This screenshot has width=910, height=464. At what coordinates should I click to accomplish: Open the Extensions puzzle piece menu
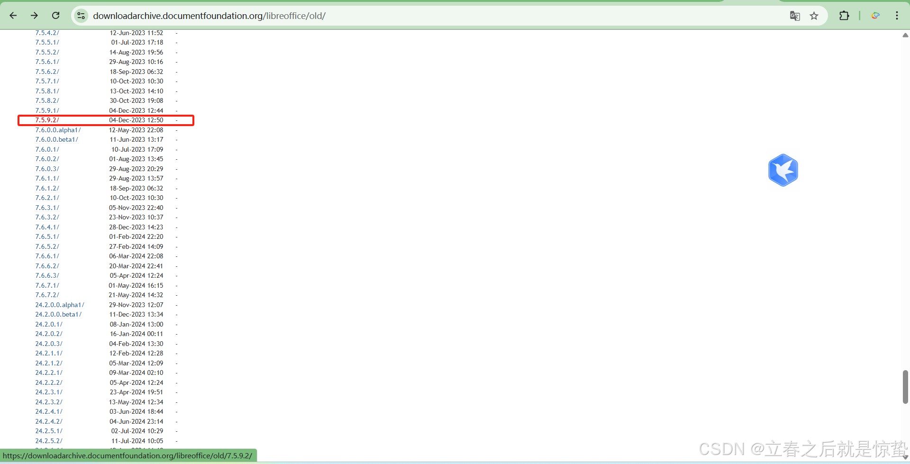coord(844,16)
